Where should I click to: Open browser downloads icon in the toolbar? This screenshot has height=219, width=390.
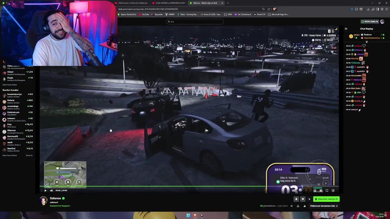coord(368,9)
